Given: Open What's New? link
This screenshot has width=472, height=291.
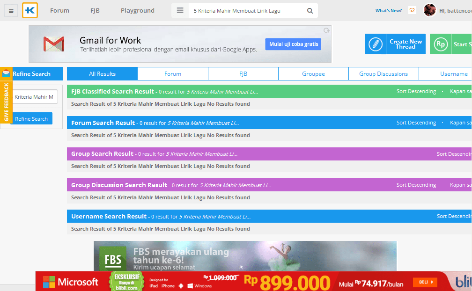Looking at the screenshot, I should (388, 10).
